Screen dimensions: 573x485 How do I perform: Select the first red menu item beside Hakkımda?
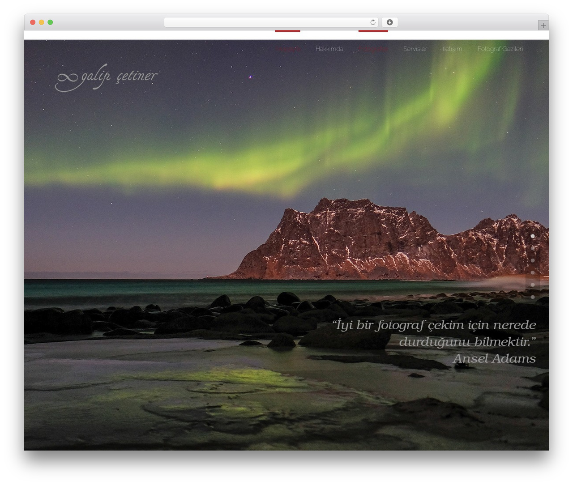tap(288, 49)
